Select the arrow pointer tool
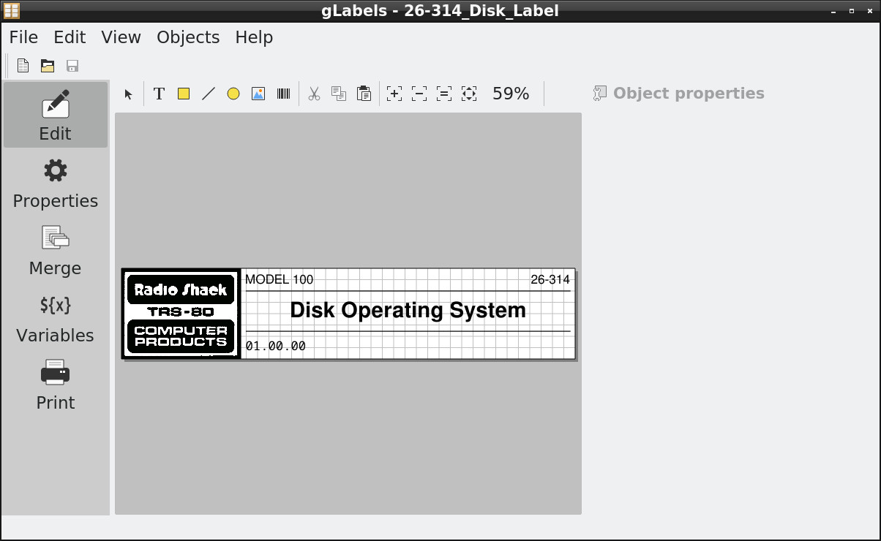This screenshot has width=881, height=541. (129, 94)
